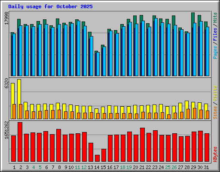The height and width of the screenshot is (172, 220).
Task: Click day 1 on the x-axis
Action: click(x=14, y=167)
